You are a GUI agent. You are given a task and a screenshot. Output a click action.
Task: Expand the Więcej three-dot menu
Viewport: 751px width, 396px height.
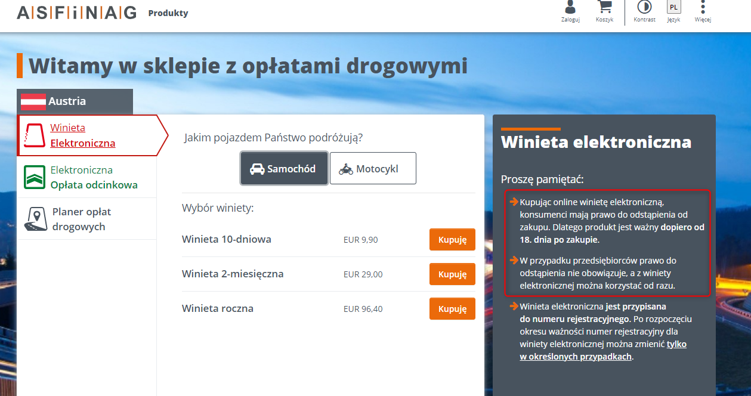[703, 12]
